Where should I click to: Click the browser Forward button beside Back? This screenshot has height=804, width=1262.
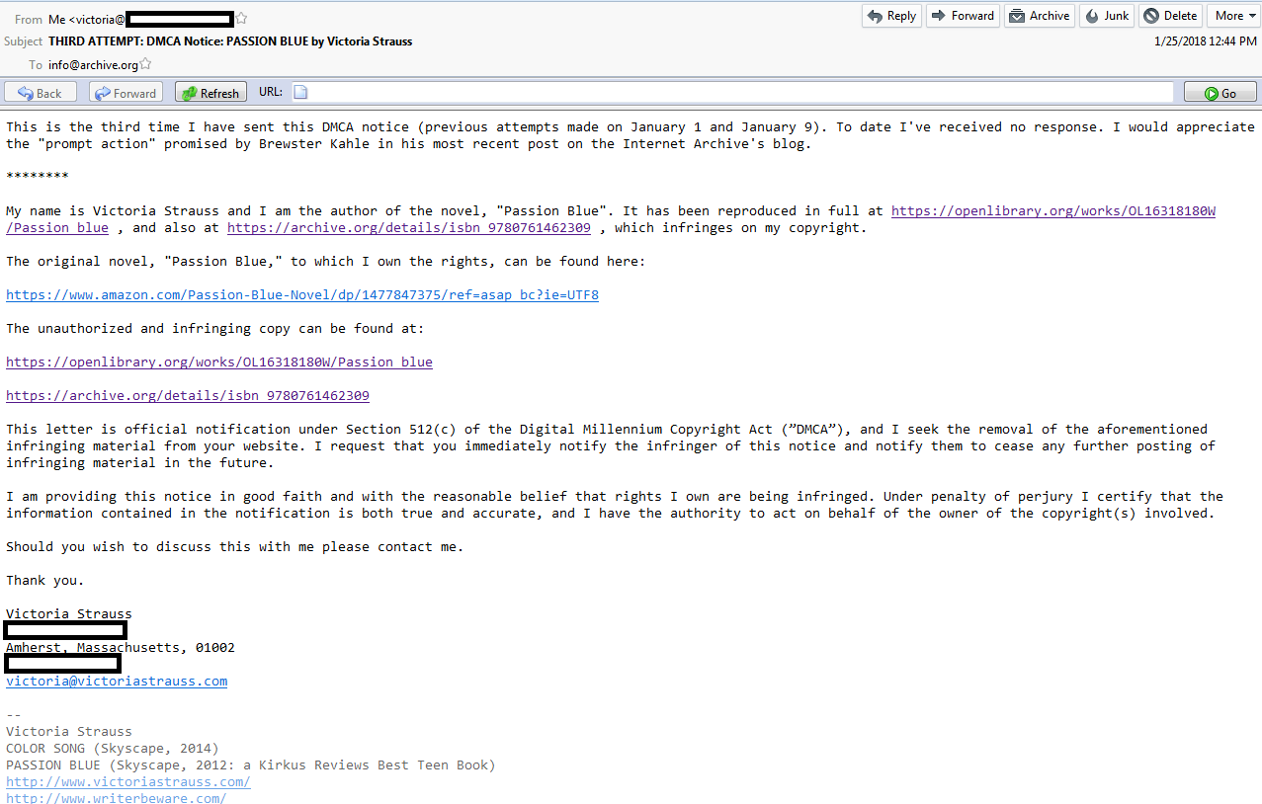click(x=126, y=93)
